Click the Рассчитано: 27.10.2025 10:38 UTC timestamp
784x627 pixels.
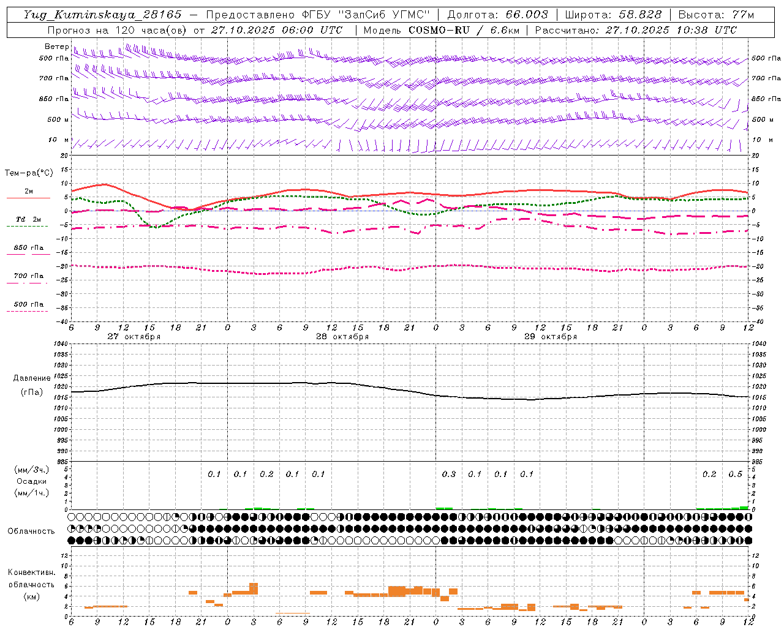(x=636, y=30)
